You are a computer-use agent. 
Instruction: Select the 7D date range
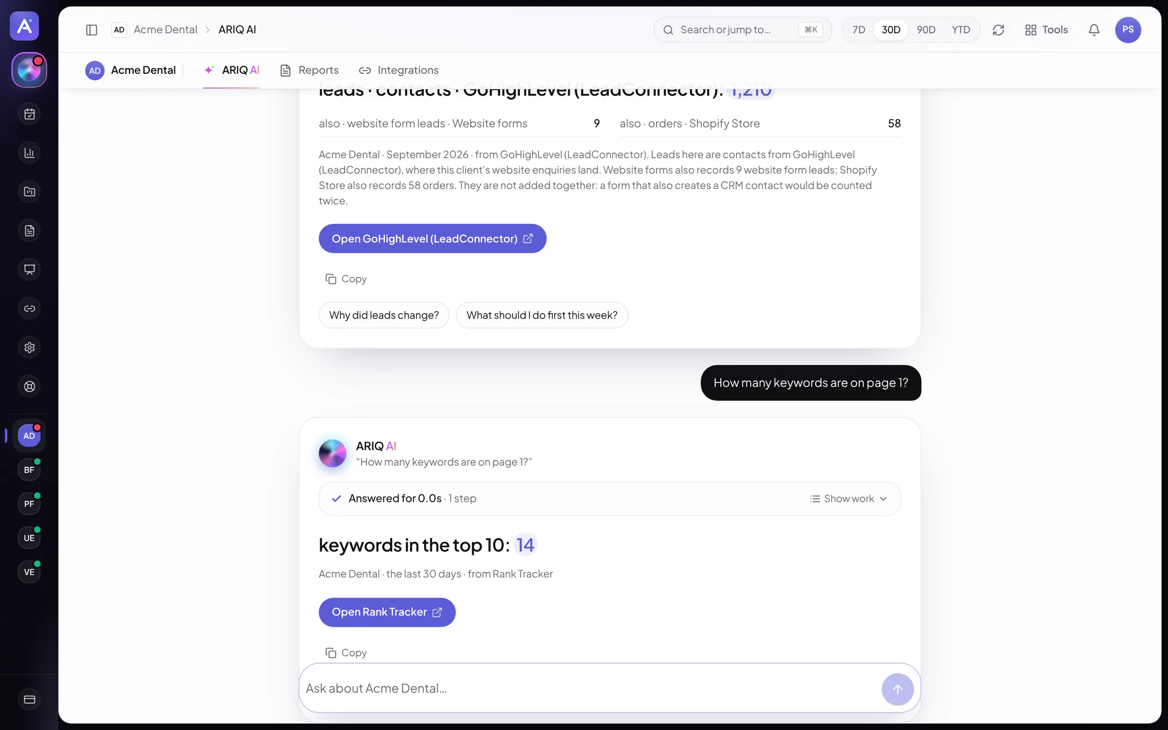[858, 30]
